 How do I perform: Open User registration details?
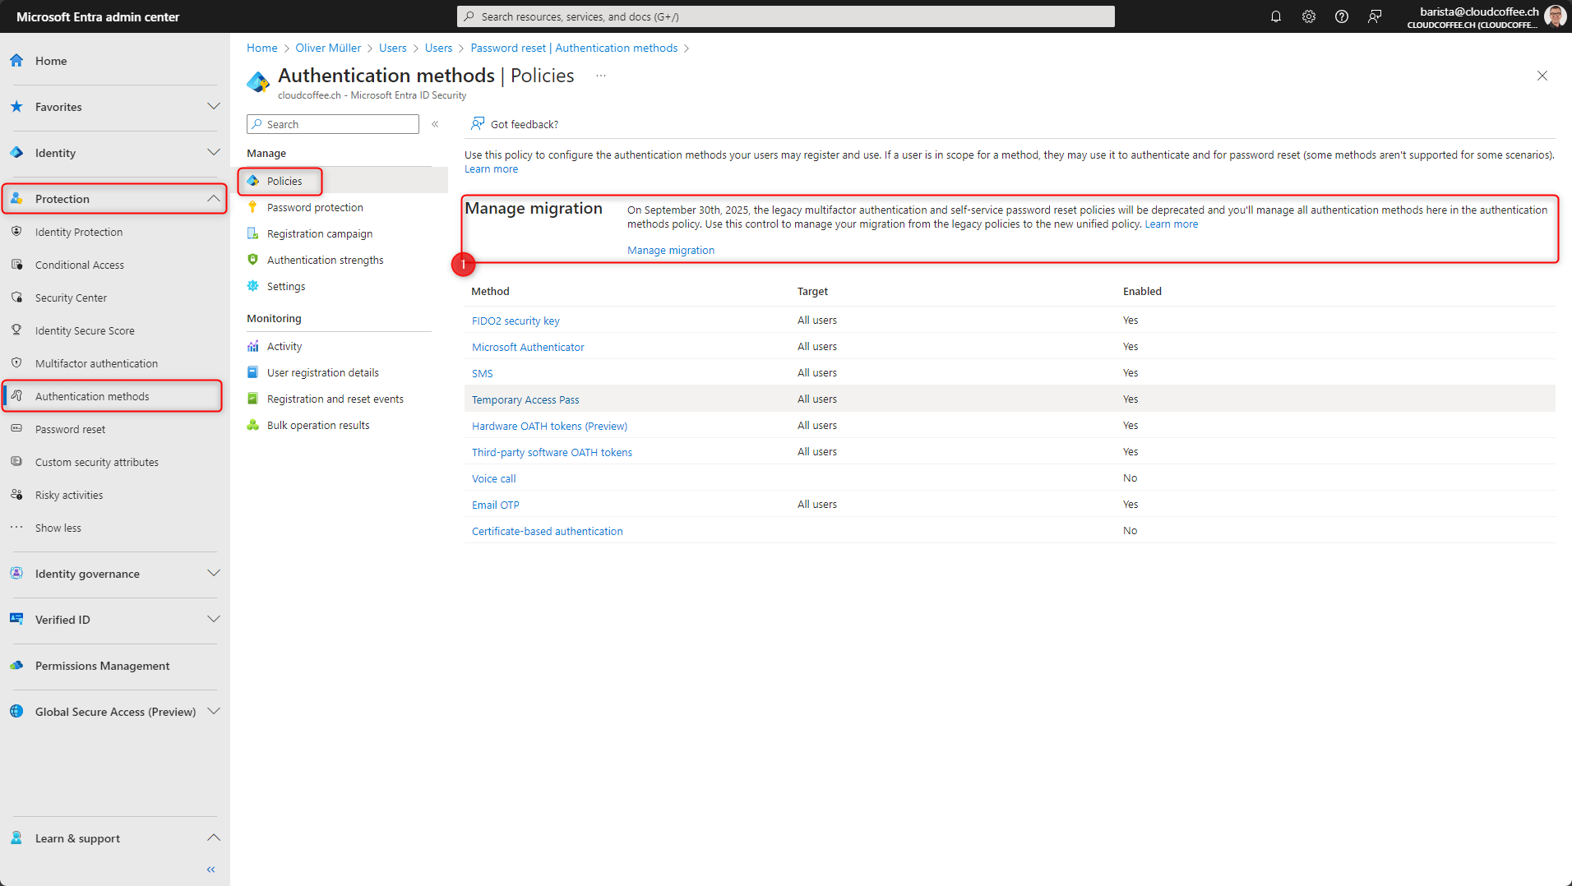pos(323,372)
